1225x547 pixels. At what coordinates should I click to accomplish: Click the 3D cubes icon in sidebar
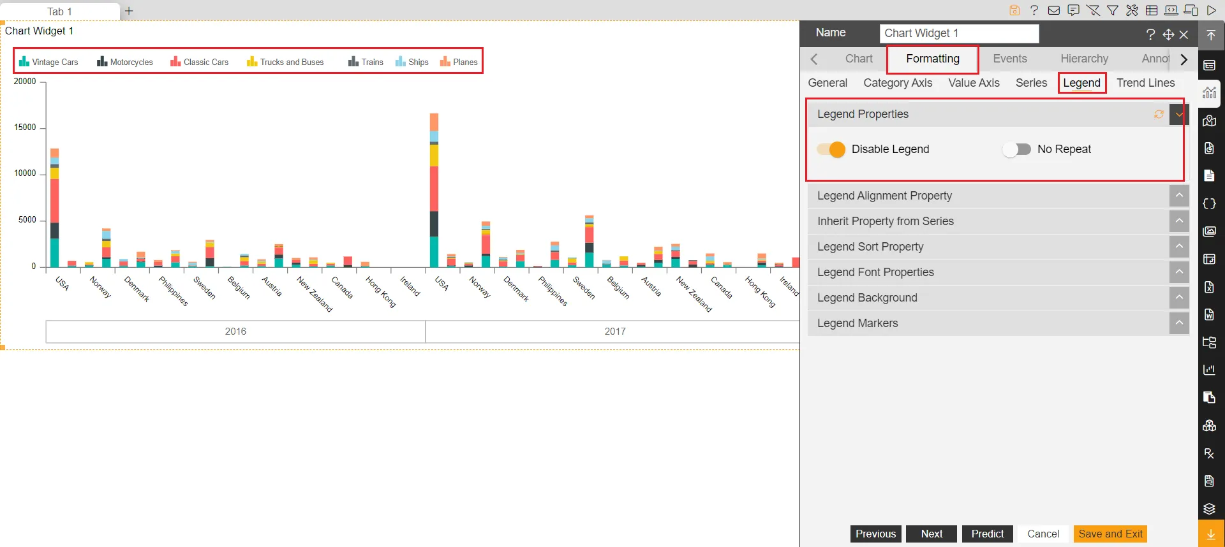pyautogui.click(x=1210, y=425)
